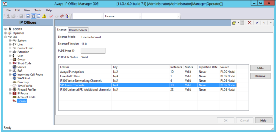Click the yellow warning Error Pane icon
This screenshot has height=133, width=276.
45,16
